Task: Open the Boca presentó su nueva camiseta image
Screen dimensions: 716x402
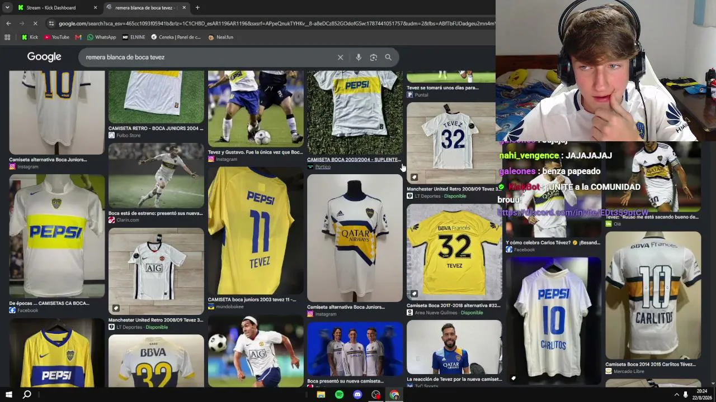Action: tap(355, 349)
